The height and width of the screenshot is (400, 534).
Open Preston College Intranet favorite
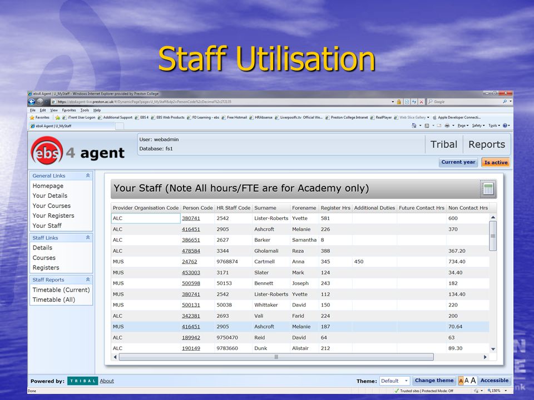tap(347, 117)
